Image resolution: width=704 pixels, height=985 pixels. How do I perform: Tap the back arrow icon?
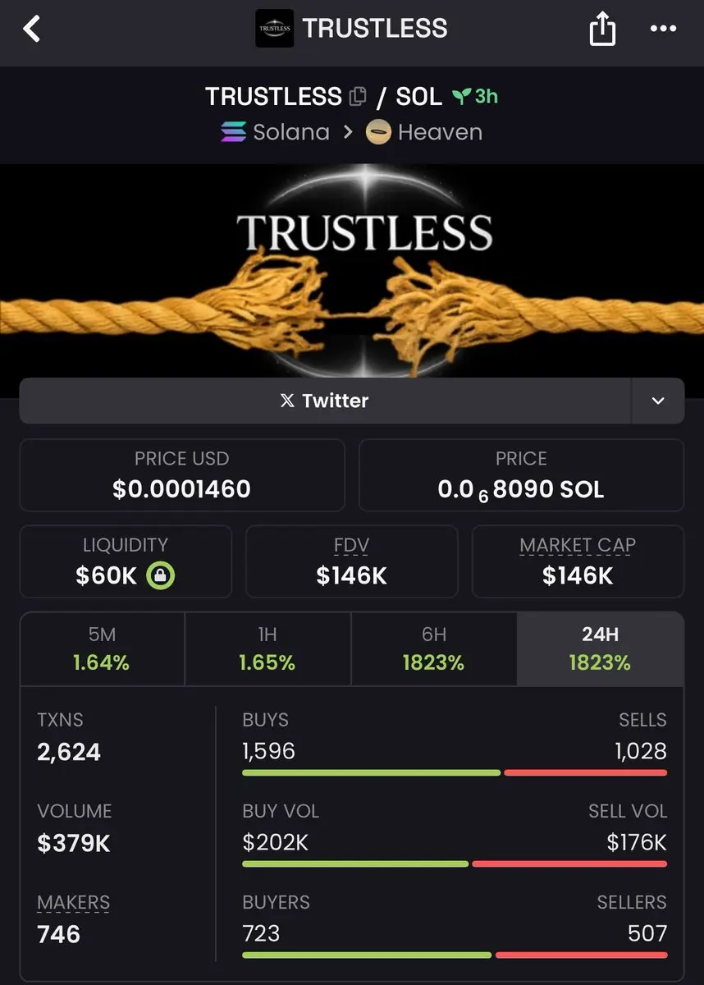[31, 29]
